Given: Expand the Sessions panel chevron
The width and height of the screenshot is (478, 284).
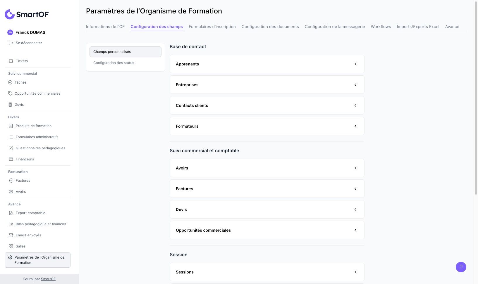Looking at the screenshot, I should [x=355, y=272].
